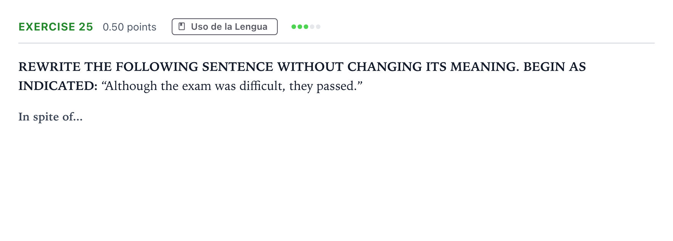Click the number 25 in the exercise heading
Image resolution: width=673 pixels, height=241 pixels.
click(x=86, y=27)
